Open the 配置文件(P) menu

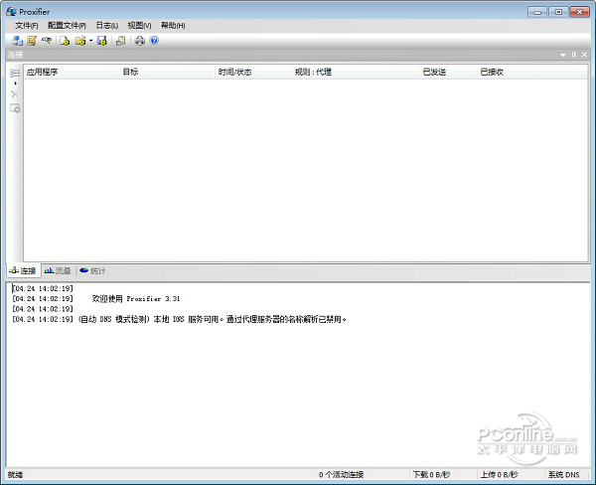coord(67,26)
